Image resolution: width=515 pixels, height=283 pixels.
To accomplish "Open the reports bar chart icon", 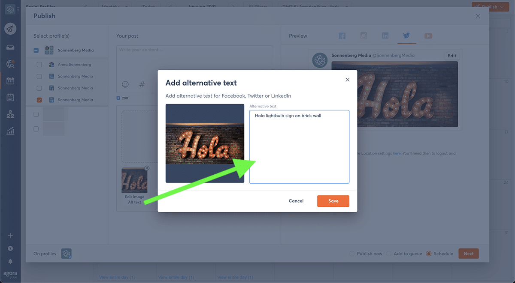I will pyautogui.click(x=10, y=131).
